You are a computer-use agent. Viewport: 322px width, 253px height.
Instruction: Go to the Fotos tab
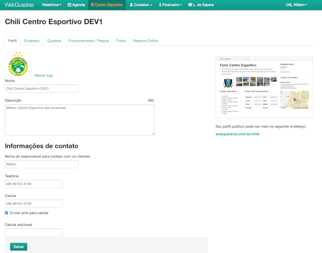tap(121, 41)
